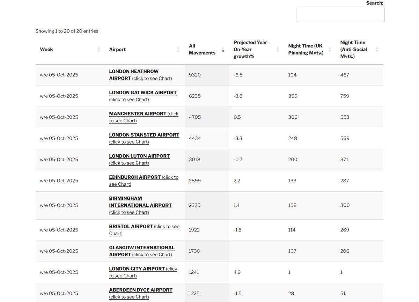Open Edinburgh Airport chart link
The width and height of the screenshot is (419, 302).
coord(144,181)
